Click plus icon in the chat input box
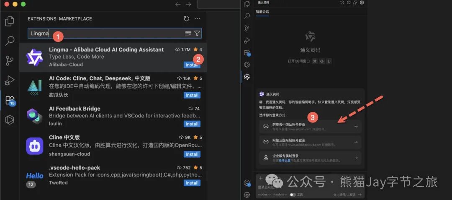This screenshot has width=452, height=200. click(x=261, y=178)
